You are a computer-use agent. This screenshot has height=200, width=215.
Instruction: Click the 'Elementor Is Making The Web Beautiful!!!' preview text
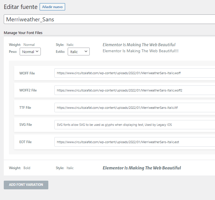(x=141, y=51)
